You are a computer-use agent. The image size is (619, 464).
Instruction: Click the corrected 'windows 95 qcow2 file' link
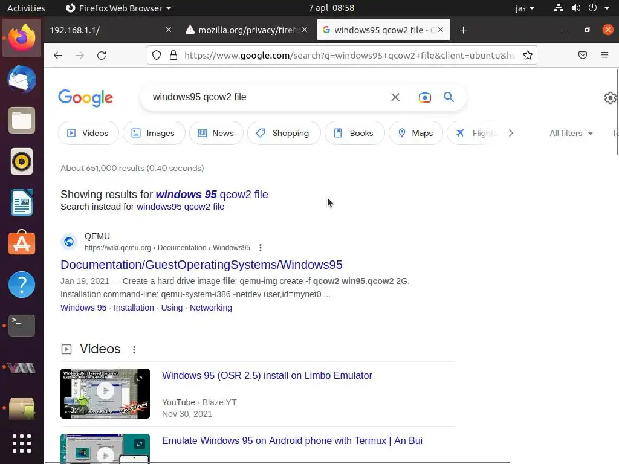[212, 195]
